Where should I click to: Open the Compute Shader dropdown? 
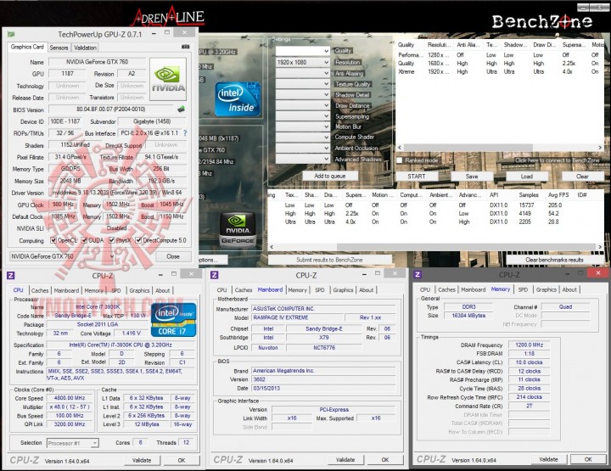tap(303, 137)
